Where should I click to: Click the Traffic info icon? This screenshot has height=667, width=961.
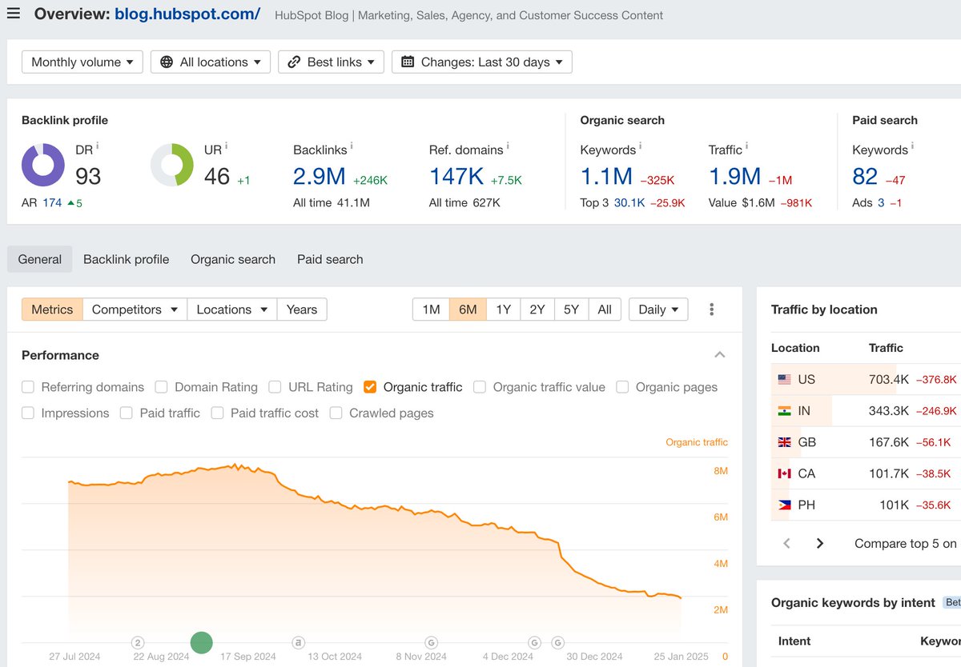[747, 146]
